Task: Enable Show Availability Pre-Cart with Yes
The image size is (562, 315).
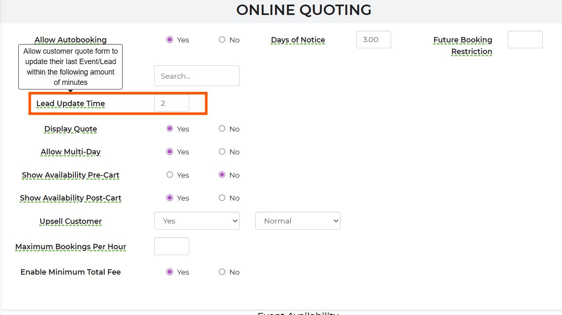Action: 170,175
